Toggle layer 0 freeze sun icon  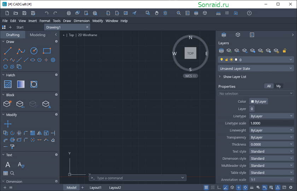point(231,60)
